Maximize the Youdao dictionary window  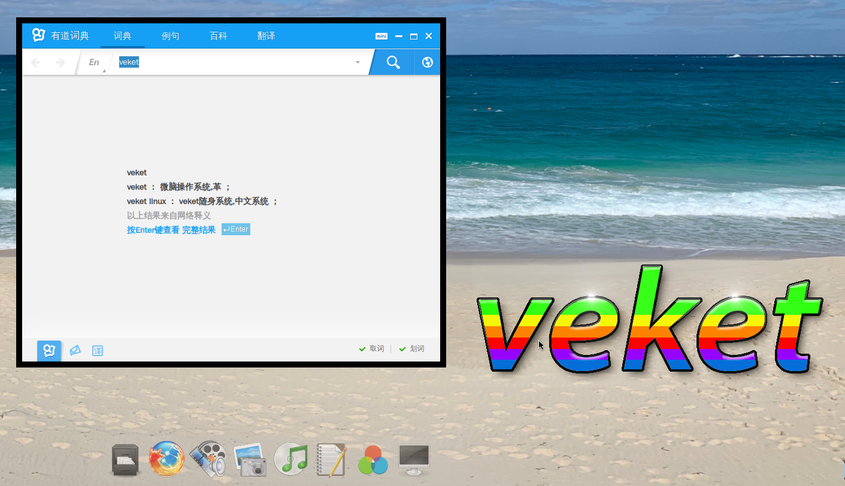414,36
